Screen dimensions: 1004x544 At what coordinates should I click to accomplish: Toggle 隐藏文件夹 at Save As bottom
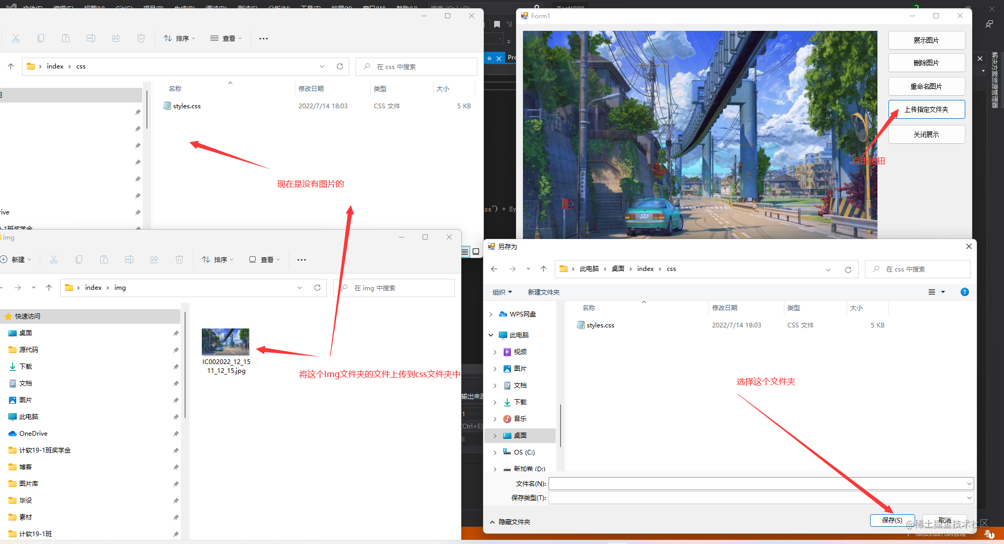[509, 522]
